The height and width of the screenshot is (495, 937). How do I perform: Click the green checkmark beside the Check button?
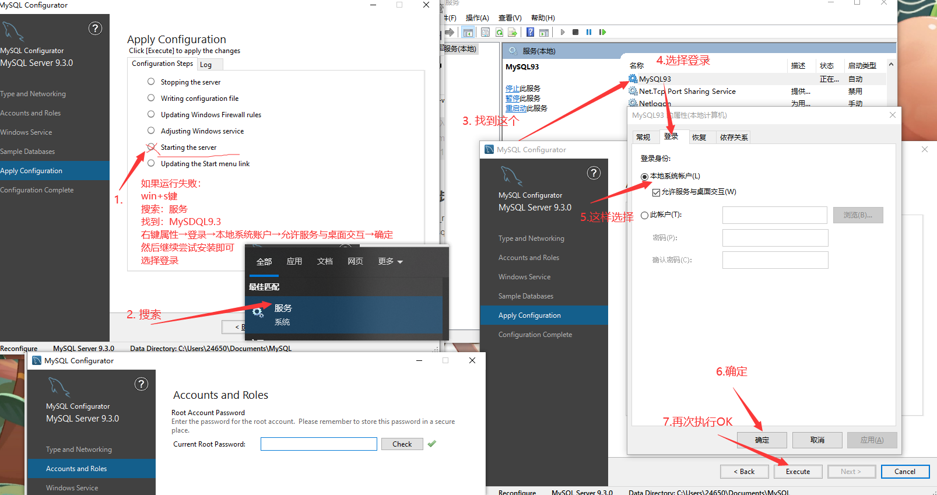click(431, 444)
